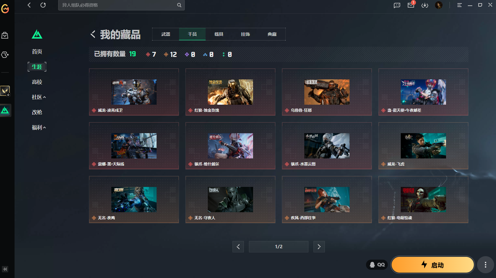Switch to the 武器 tab
This screenshot has width=496, height=278.
pos(166,34)
